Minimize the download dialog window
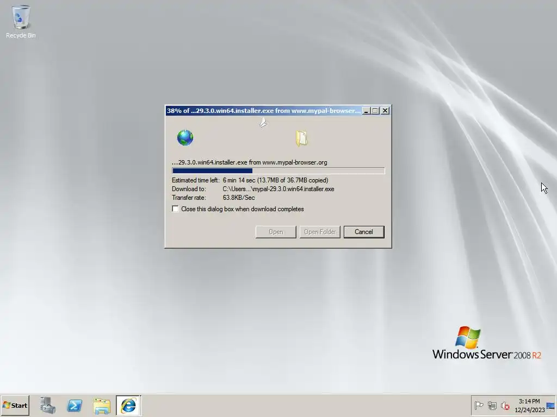This screenshot has width=557, height=417. [x=366, y=111]
